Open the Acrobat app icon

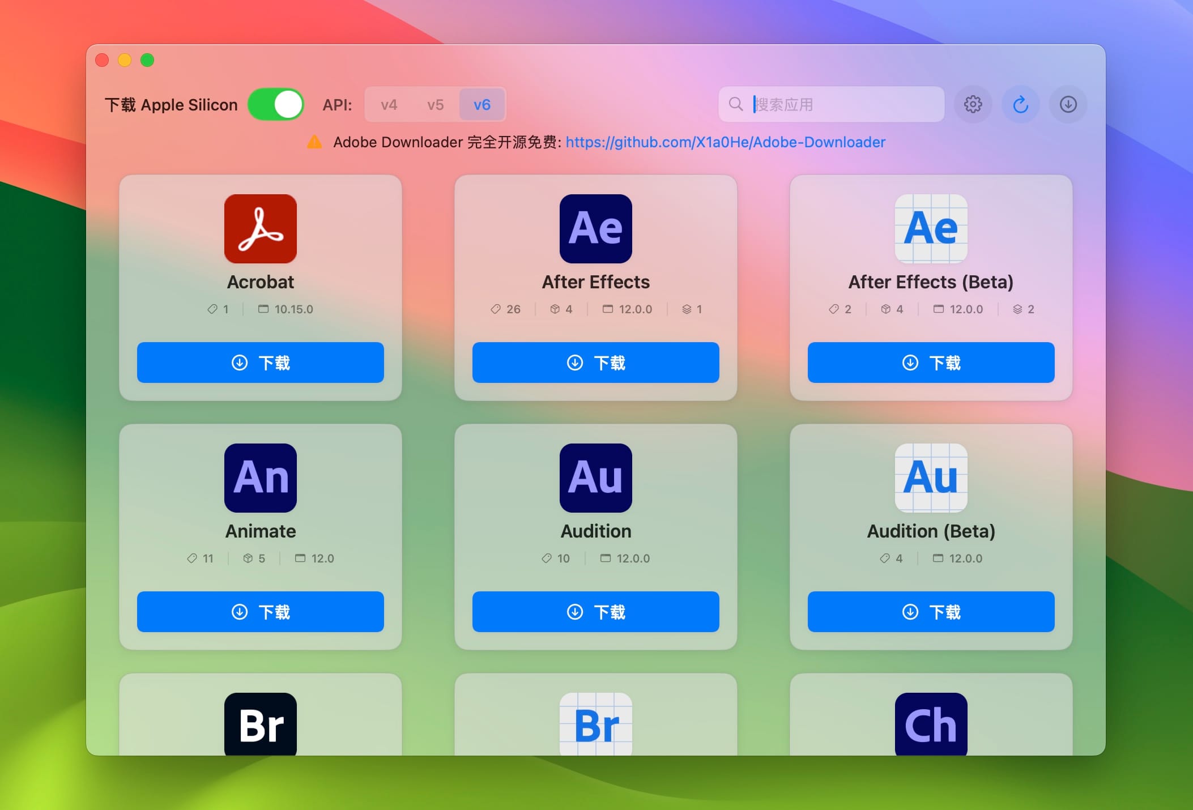(261, 228)
